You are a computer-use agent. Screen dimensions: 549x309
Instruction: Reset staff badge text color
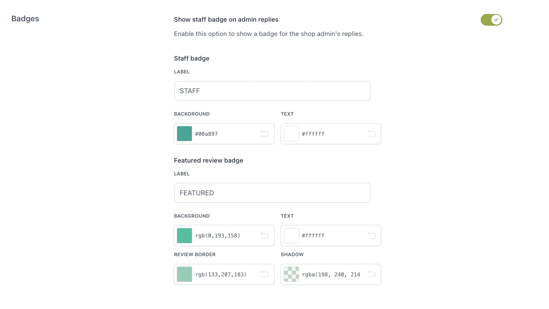point(372,134)
